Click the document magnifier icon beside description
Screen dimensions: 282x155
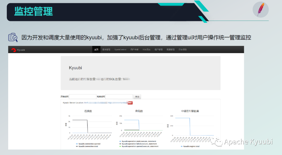tap(13, 37)
